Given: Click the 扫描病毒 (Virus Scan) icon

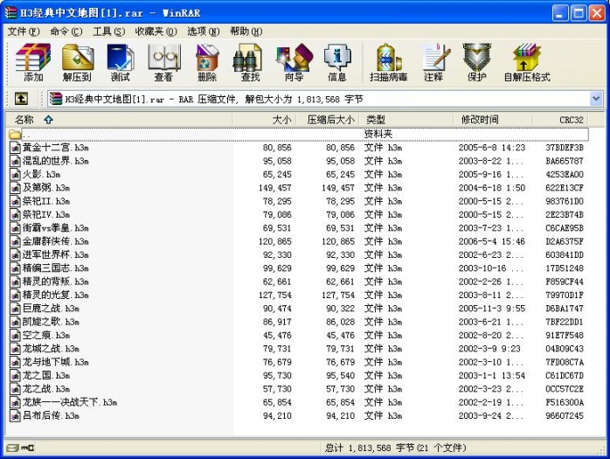Looking at the screenshot, I should pos(389,63).
